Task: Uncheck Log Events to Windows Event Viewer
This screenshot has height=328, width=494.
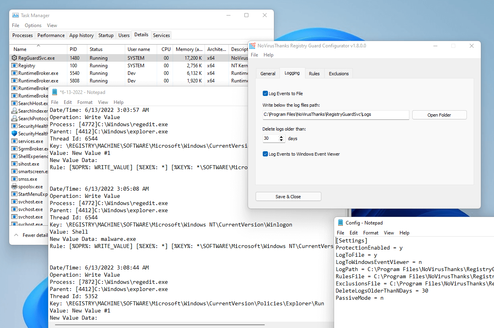Action: [265, 154]
